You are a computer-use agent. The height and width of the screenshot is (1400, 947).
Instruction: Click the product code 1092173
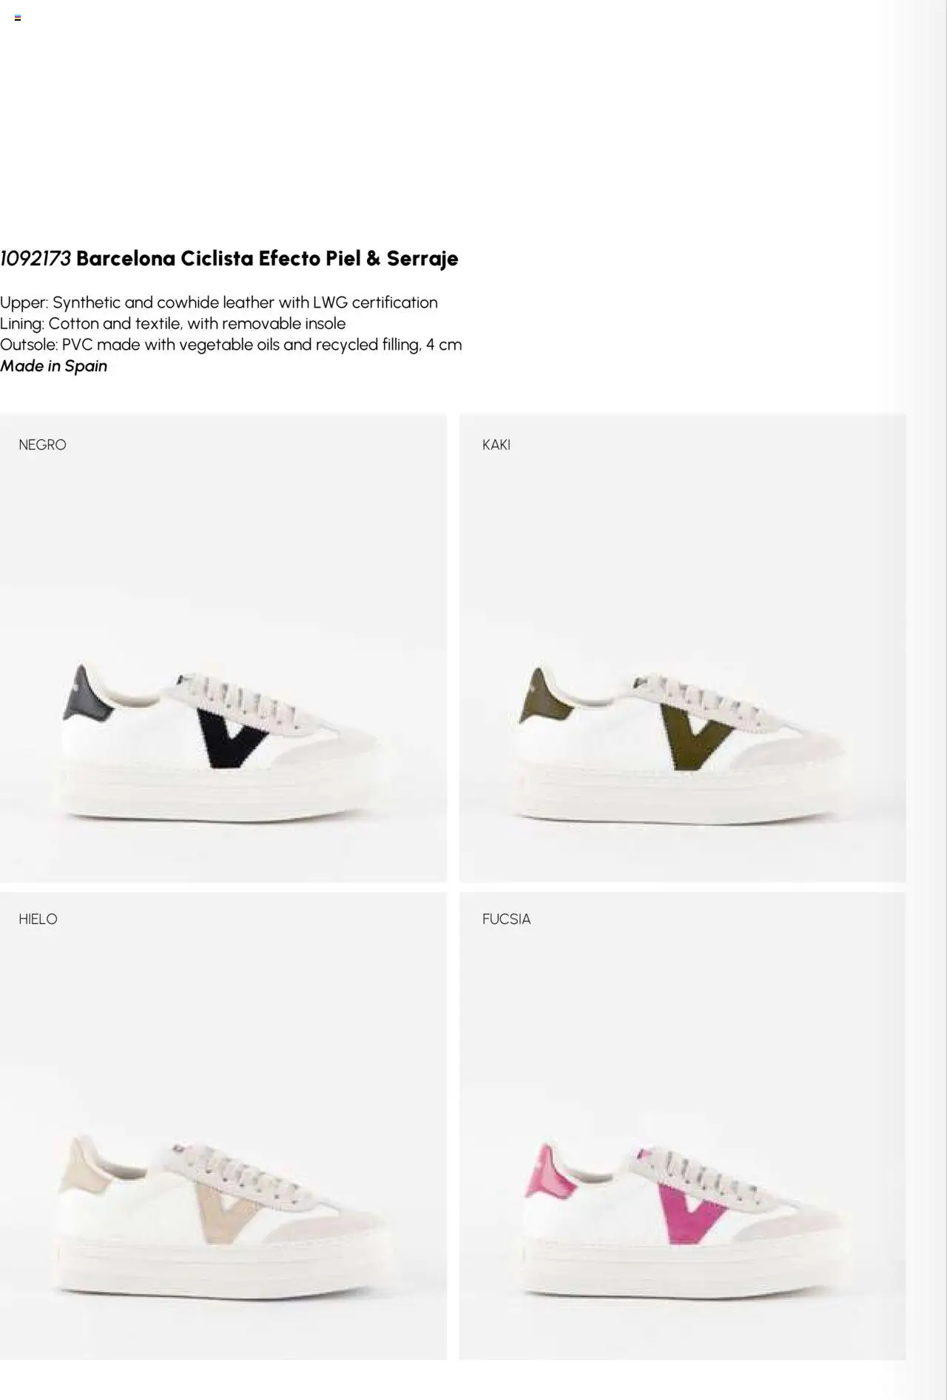(36, 259)
